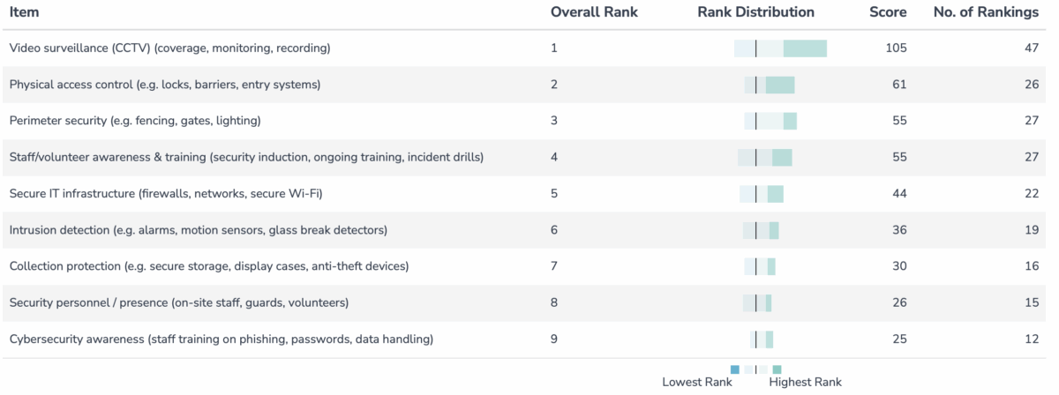Click the Secure IT infrastructure distribution bar
Image resolution: width=1059 pixels, height=395 pixels.
[762, 194]
